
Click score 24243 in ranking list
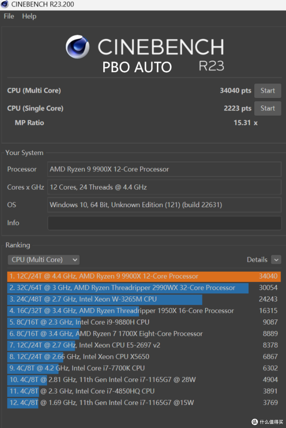coord(268,299)
